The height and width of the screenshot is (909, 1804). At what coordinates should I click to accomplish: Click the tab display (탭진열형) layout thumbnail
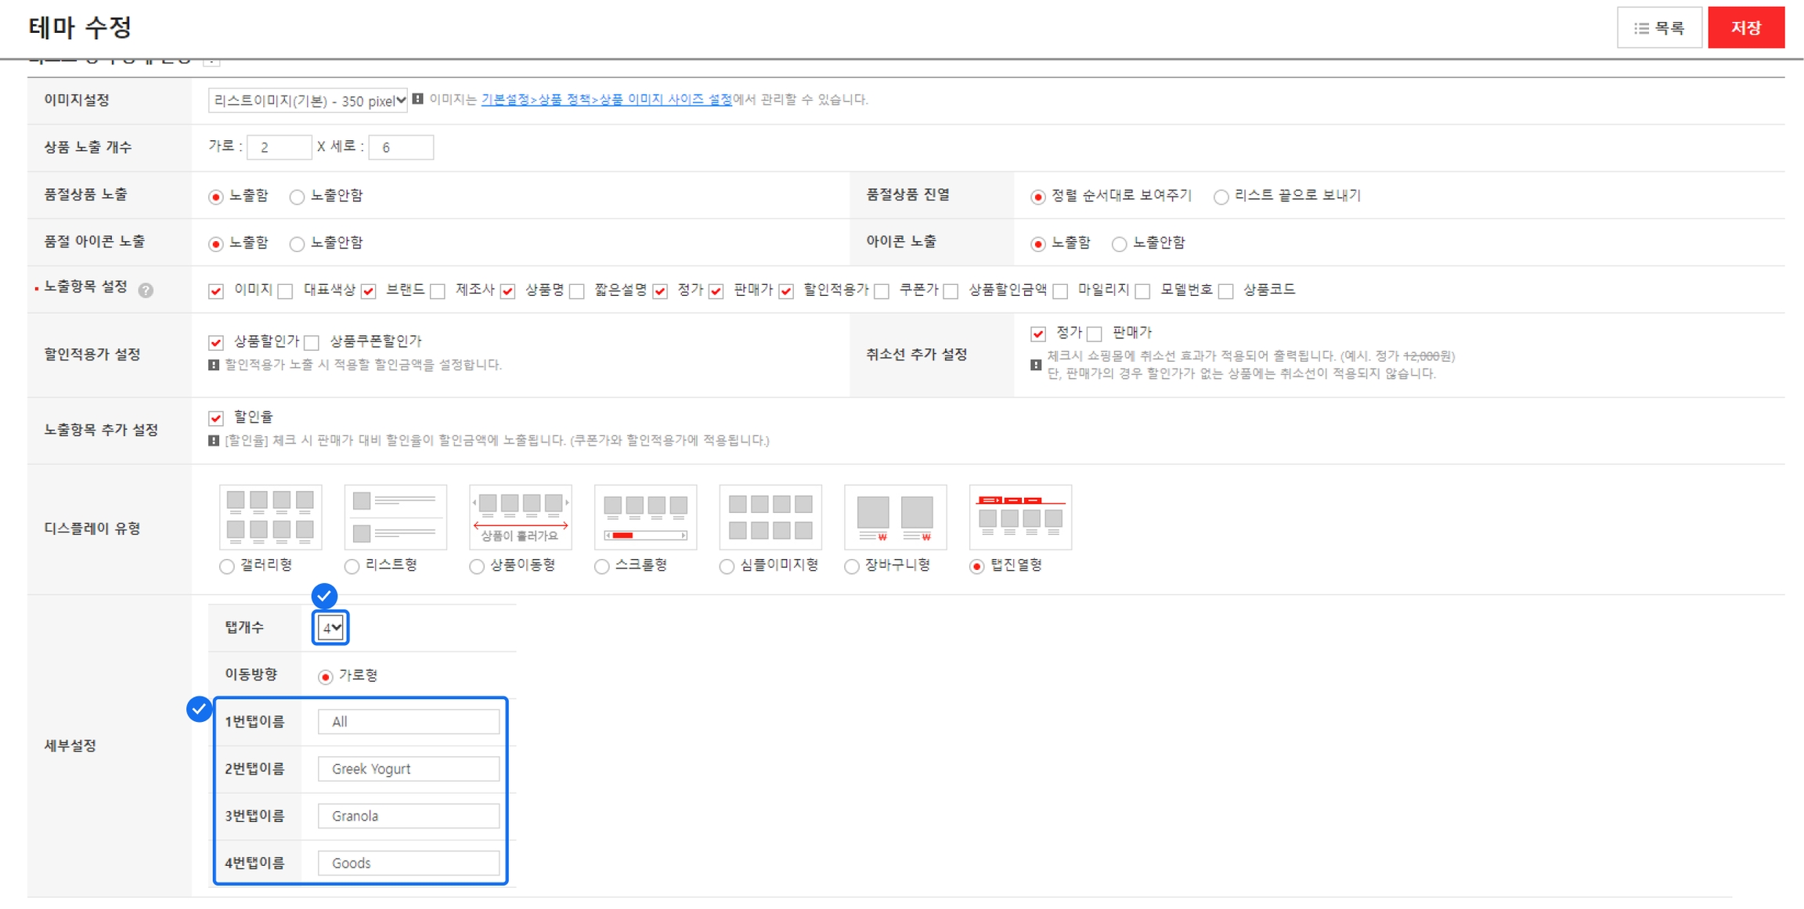[x=1020, y=517]
